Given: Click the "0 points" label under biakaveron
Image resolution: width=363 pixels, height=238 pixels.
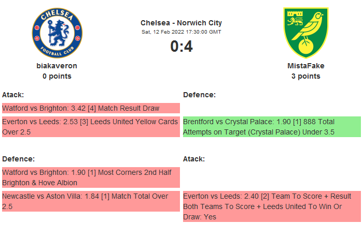Looking at the screenshot, I should [x=57, y=76].
